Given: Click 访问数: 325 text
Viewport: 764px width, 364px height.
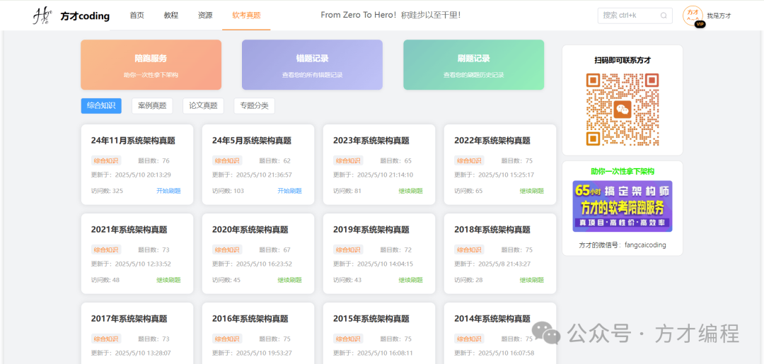Looking at the screenshot, I should 108,191.
